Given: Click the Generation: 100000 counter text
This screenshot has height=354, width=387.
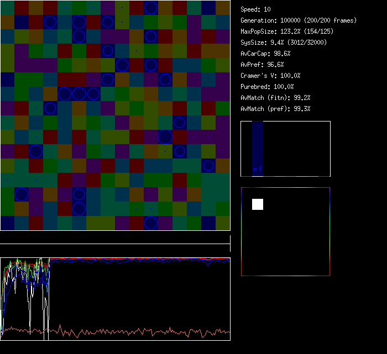Looking at the screenshot, I should [x=299, y=20].
